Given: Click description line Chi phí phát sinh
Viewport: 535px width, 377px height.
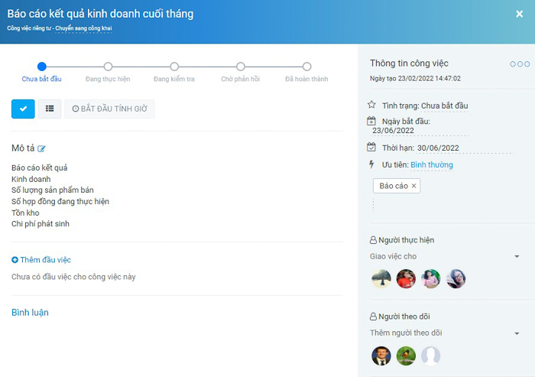Looking at the screenshot, I should [x=41, y=224].
